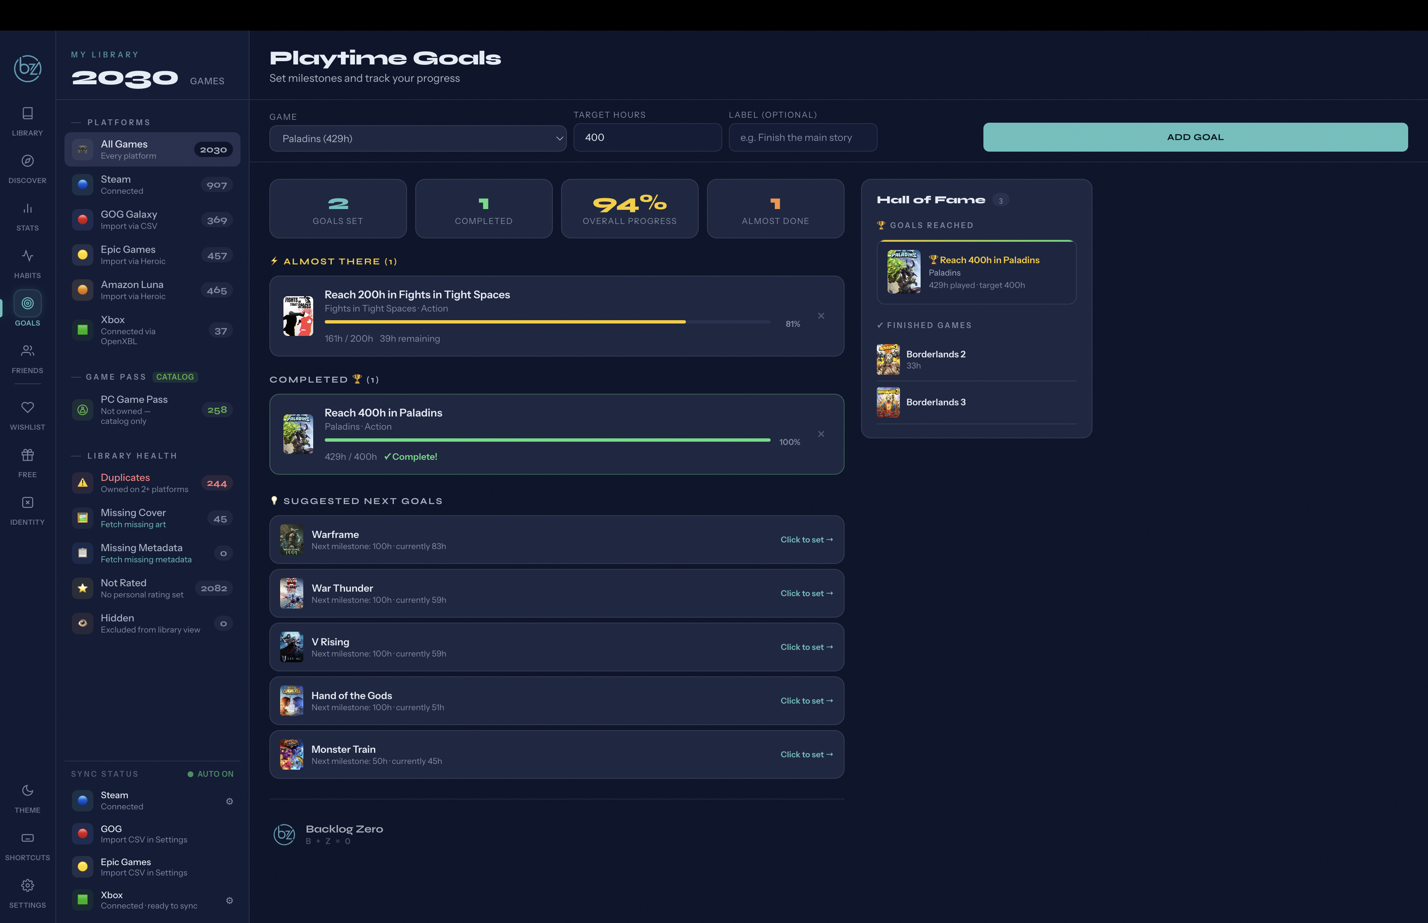1428x923 pixels.
Task: Open the Identity icon in sidebar
Action: coord(28,502)
